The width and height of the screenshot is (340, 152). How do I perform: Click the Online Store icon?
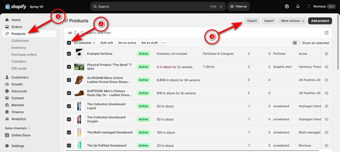(x=7, y=135)
